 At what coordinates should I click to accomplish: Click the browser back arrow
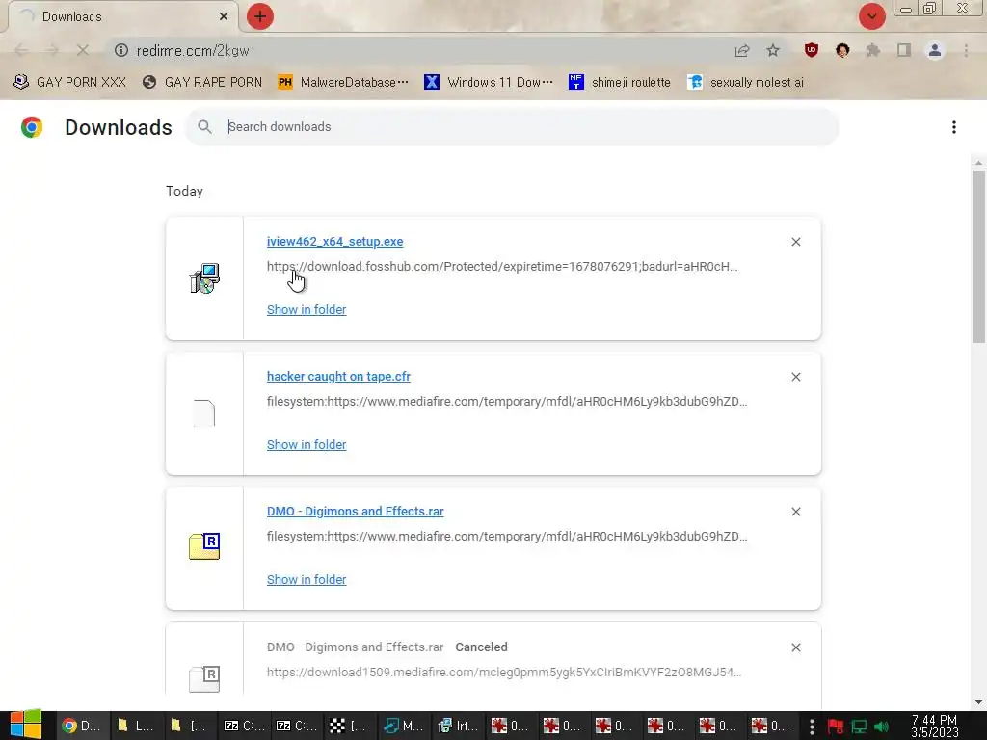[x=21, y=50]
